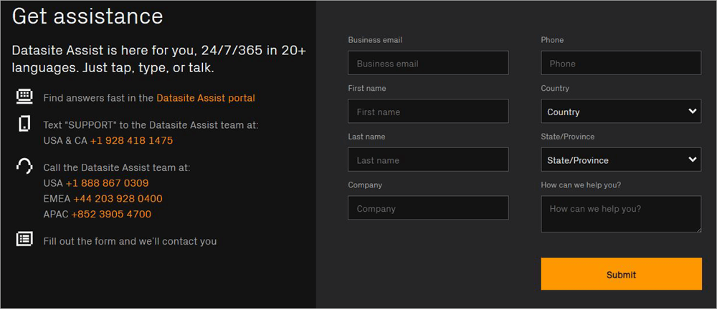717x309 pixels.
Task: Click the Company input field
Action: click(x=428, y=209)
